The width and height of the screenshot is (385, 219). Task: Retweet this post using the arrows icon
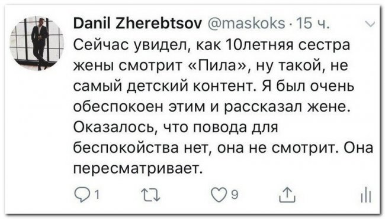click(x=151, y=195)
